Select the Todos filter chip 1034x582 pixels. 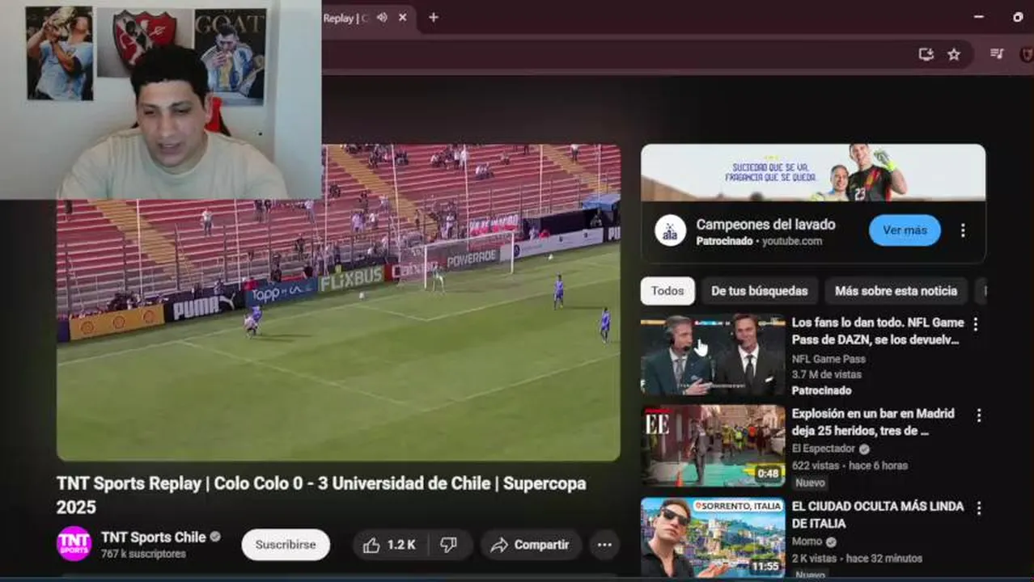click(x=667, y=291)
